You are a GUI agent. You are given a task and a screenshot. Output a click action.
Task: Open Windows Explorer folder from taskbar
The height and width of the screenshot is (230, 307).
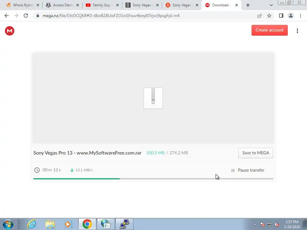[x=50, y=224]
